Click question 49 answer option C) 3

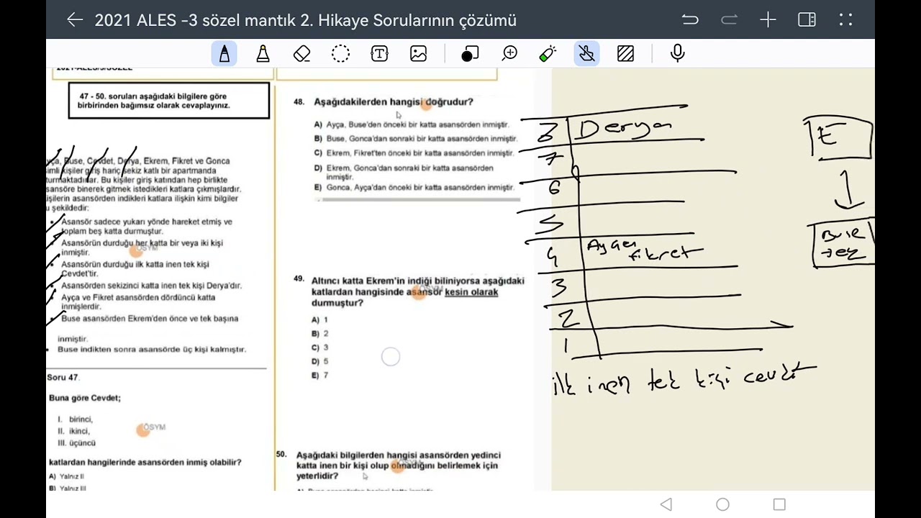(319, 347)
